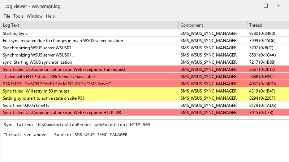Image resolution: width=289 pixels, height=162 pixels.
Task: Select 'Sync failed. Will retry in 60 minutes' row
Action: point(144,91)
